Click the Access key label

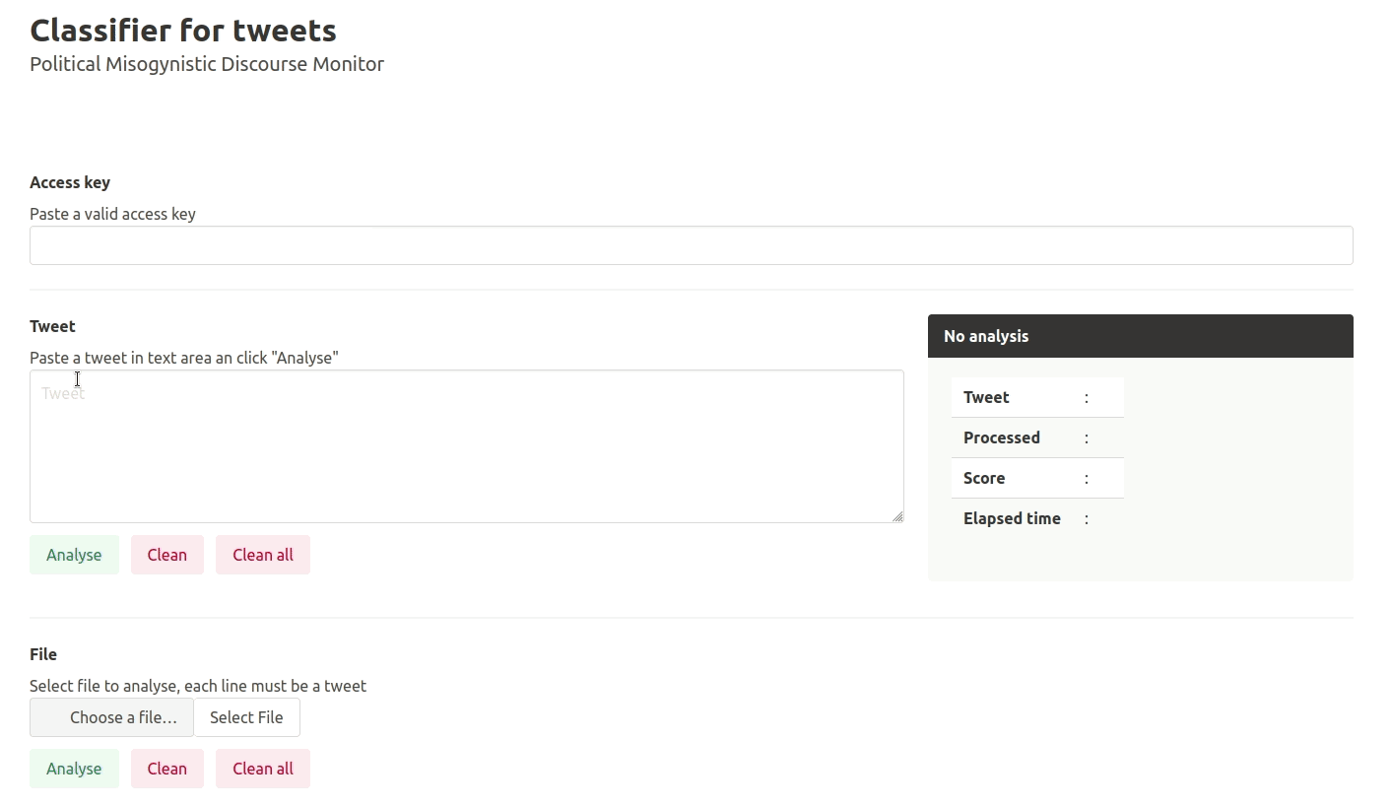[70, 182]
